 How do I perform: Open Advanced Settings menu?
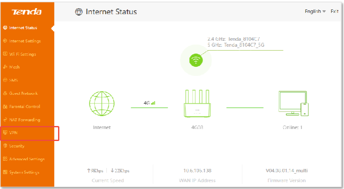point(27,159)
